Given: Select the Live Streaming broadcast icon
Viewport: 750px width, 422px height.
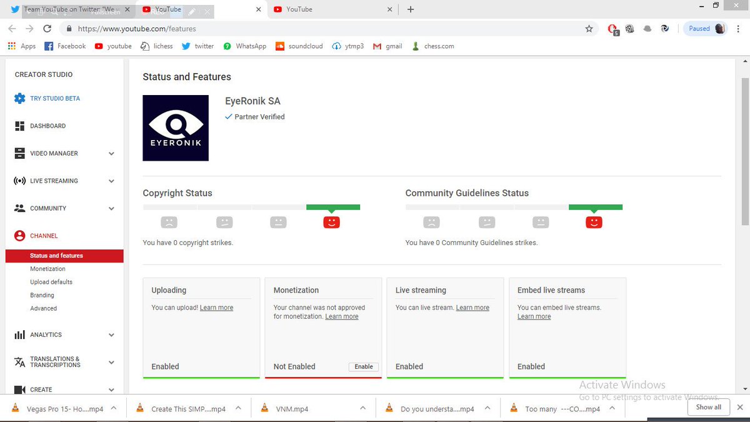Looking at the screenshot, I should pyautogui.click(x=19, y=181).
